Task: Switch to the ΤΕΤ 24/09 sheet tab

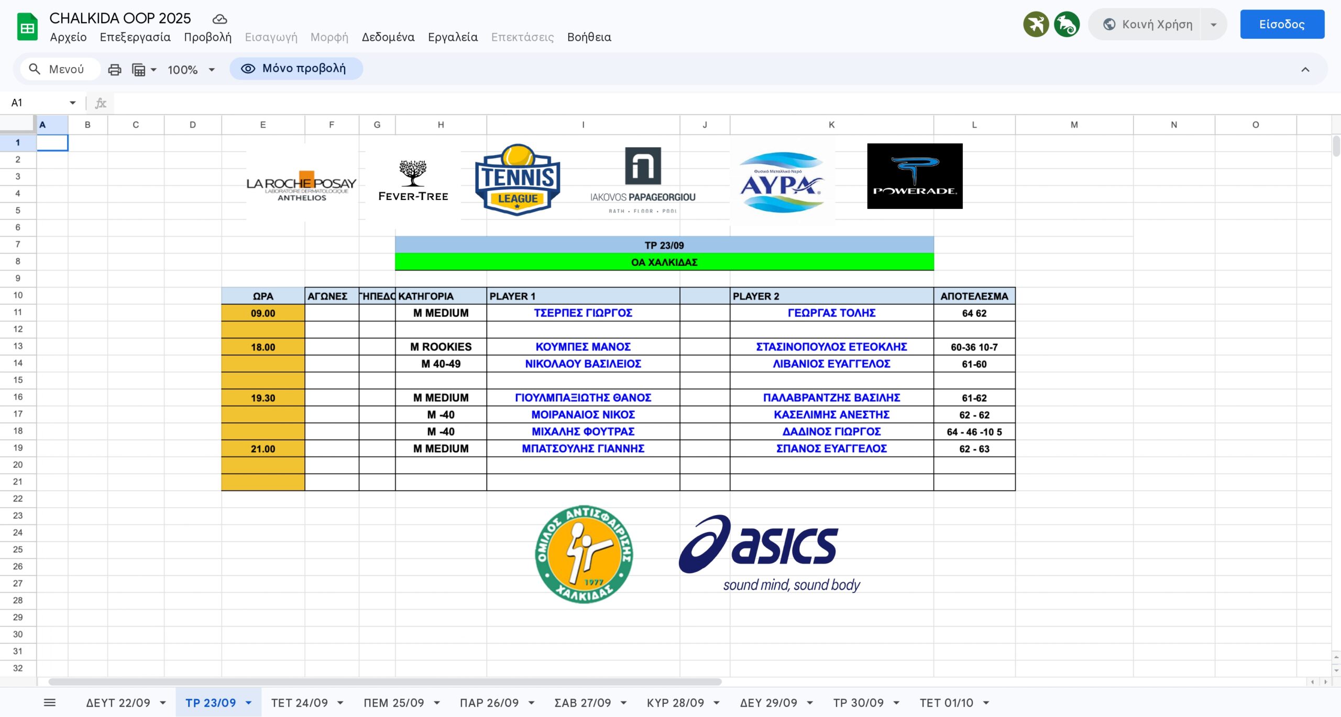Action: coord(299,703)
